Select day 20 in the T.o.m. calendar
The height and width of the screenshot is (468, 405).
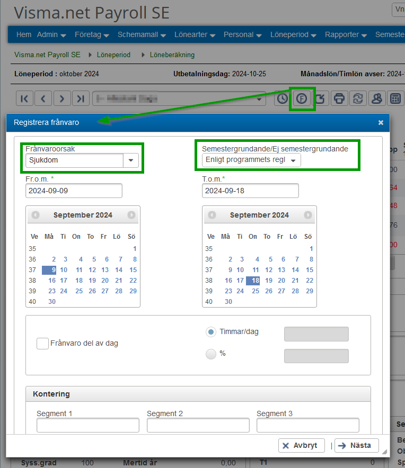(281, 281)
